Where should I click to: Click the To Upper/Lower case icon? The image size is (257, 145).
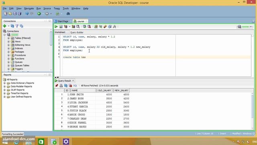(100, 27)
